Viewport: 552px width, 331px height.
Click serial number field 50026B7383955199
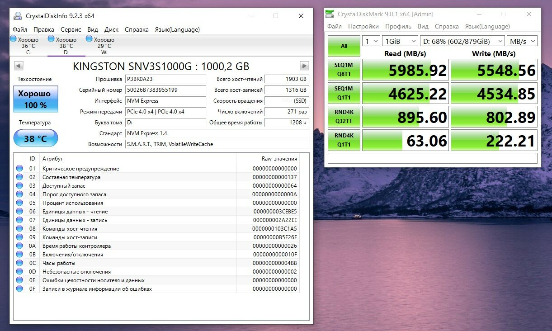click(165, 90)
